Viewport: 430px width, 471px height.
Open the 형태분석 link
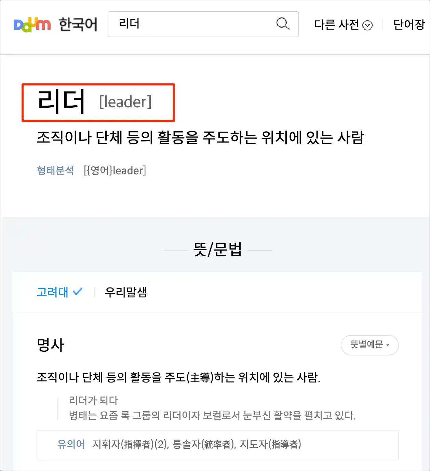(x=55, y=170)
